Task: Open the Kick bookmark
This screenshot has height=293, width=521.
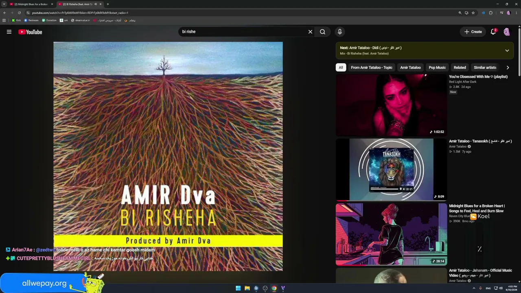Action: 16,20
